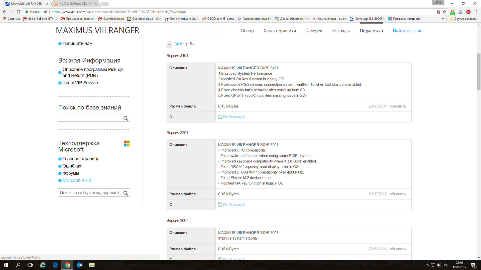Image resolution: width=481 pixels, height=270 pixels.
Task: Switch to the NVIDIA GeForce GTX tab
Action: 76,4
